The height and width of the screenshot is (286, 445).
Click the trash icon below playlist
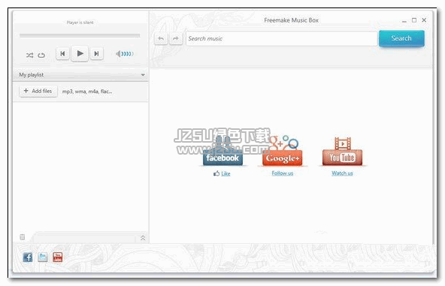tap(23, 237)
